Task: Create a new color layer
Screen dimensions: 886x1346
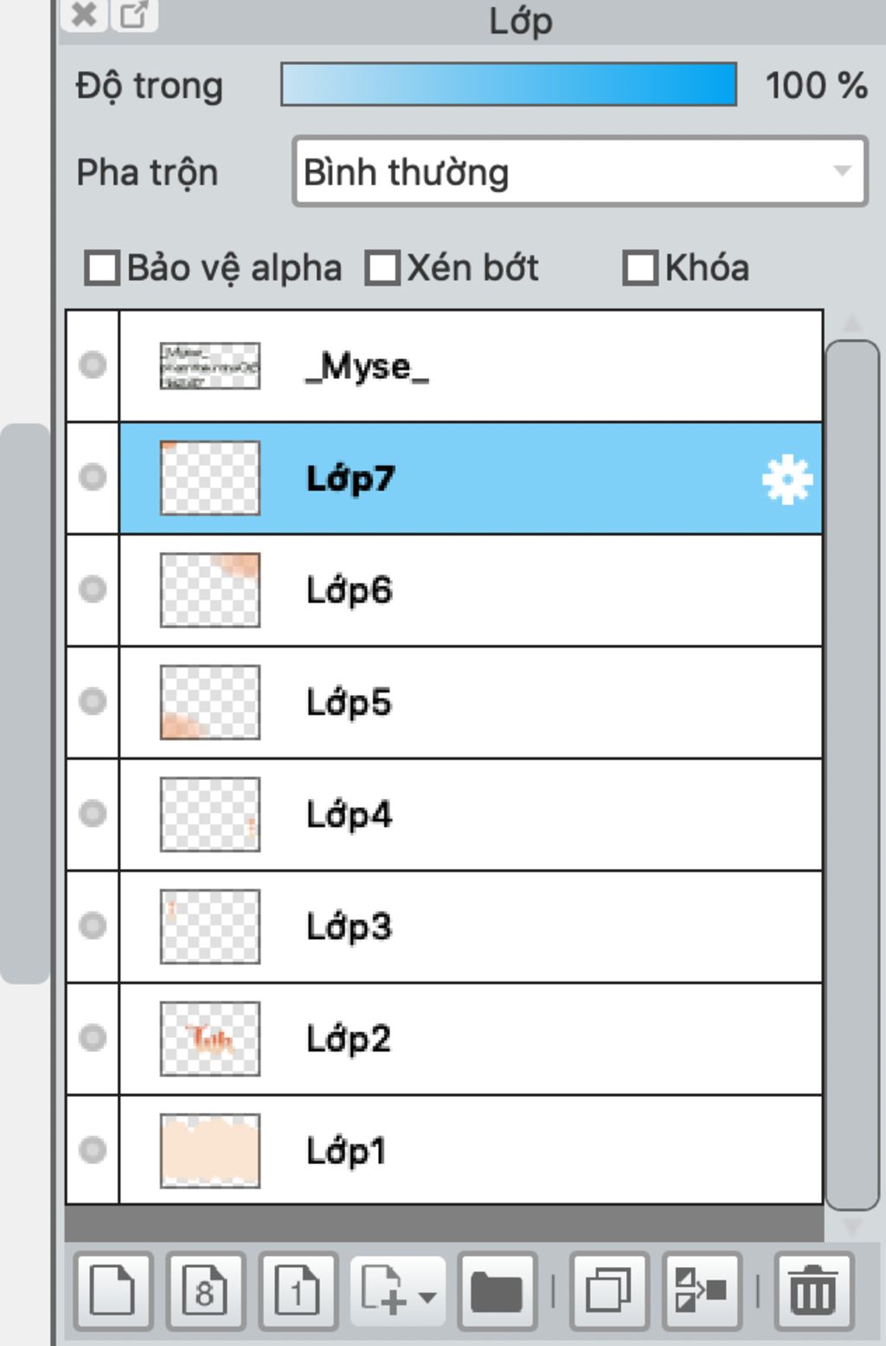Action: (113, 1291)
